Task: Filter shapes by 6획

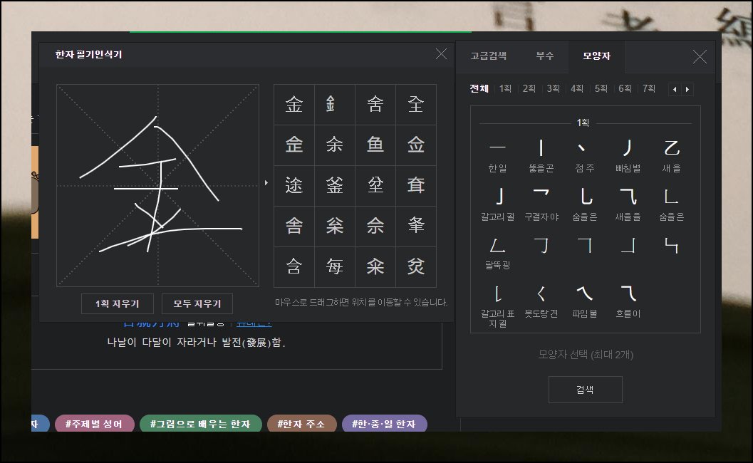Action: (x=625, y=88)
